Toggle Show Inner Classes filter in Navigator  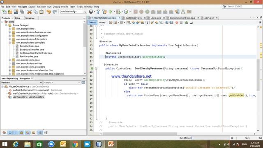click(x=28, y=132)
